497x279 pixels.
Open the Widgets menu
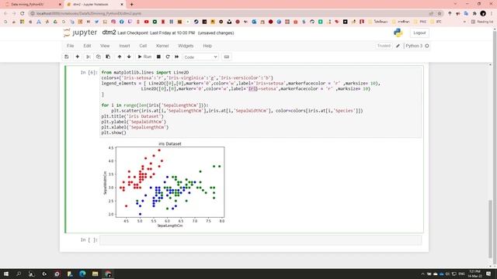186,46
